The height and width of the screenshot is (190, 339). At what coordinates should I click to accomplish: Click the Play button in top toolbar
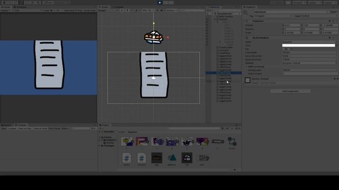coord(160,3)
